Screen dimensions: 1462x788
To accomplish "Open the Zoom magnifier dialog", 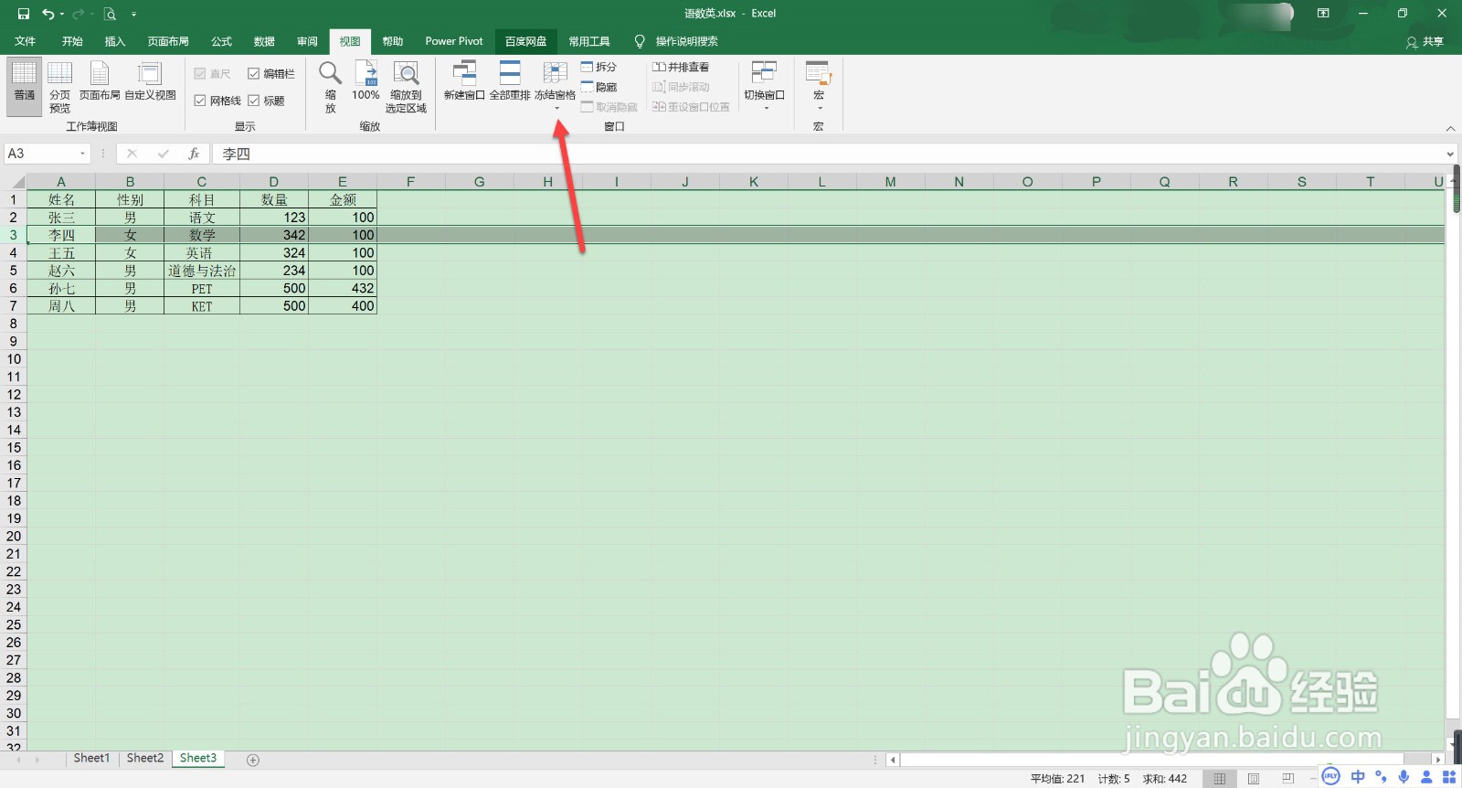I will 330,87.
